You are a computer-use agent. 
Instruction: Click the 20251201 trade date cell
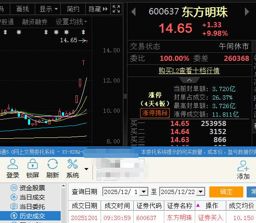[84, 218]
